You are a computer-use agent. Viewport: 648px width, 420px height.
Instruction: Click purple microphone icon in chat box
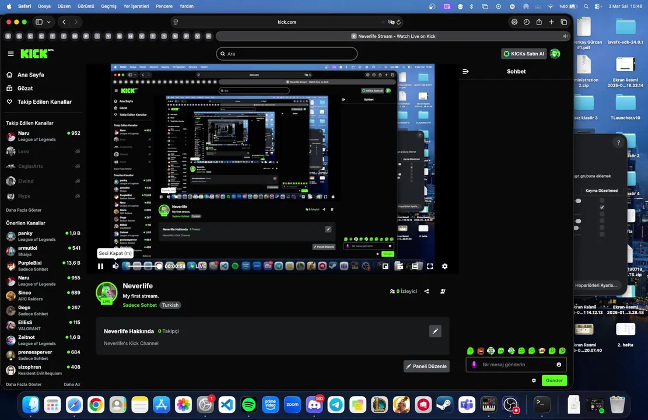tap(474, 365)
